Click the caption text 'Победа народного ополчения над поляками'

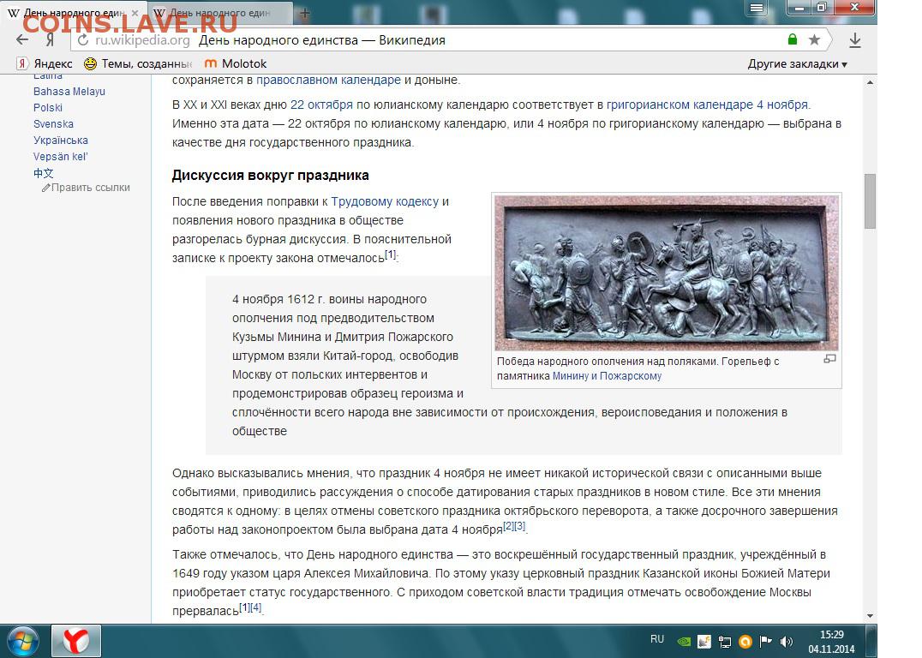(x=608, y=362)
